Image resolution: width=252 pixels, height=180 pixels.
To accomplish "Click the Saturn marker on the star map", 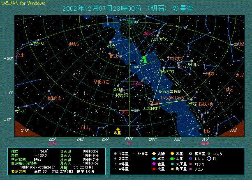I will pos(143,57).
